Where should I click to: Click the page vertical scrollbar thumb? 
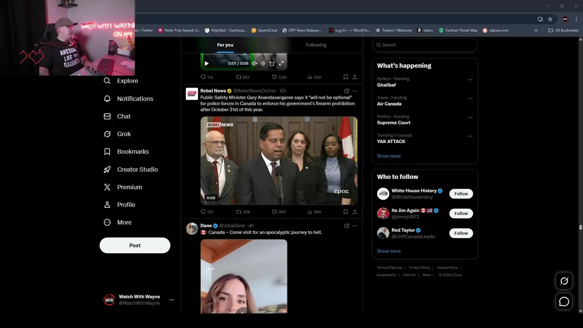580,227
